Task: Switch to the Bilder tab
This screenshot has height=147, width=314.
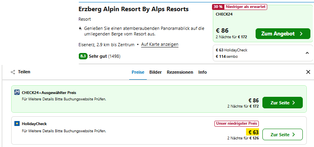Action: (155, 72)
